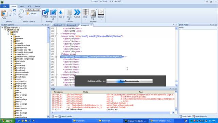Click the Windows start button
The height and width of the screenshot is (123, 218).
pyautogui.click(x=7, y=121)
